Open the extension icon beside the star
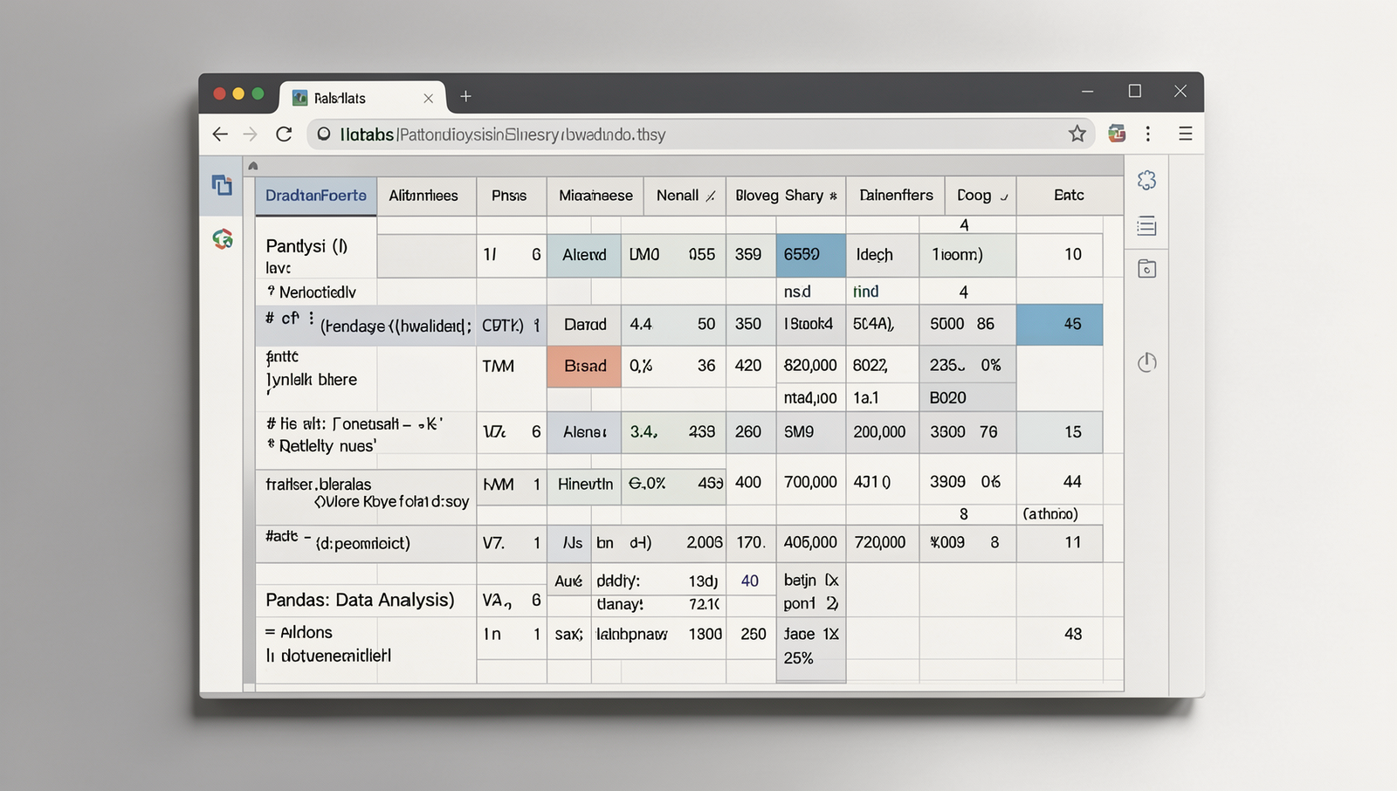1397x791 pixels. coord(1117,134)
